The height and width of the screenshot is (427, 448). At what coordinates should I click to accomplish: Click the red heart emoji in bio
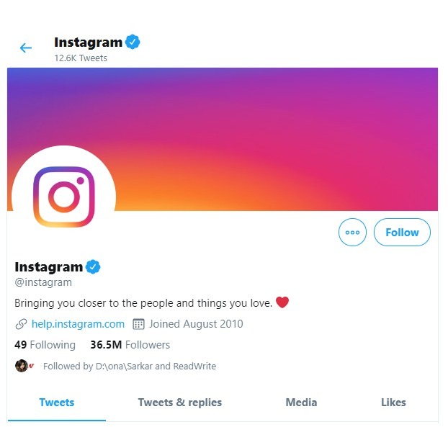click(282, 302)
